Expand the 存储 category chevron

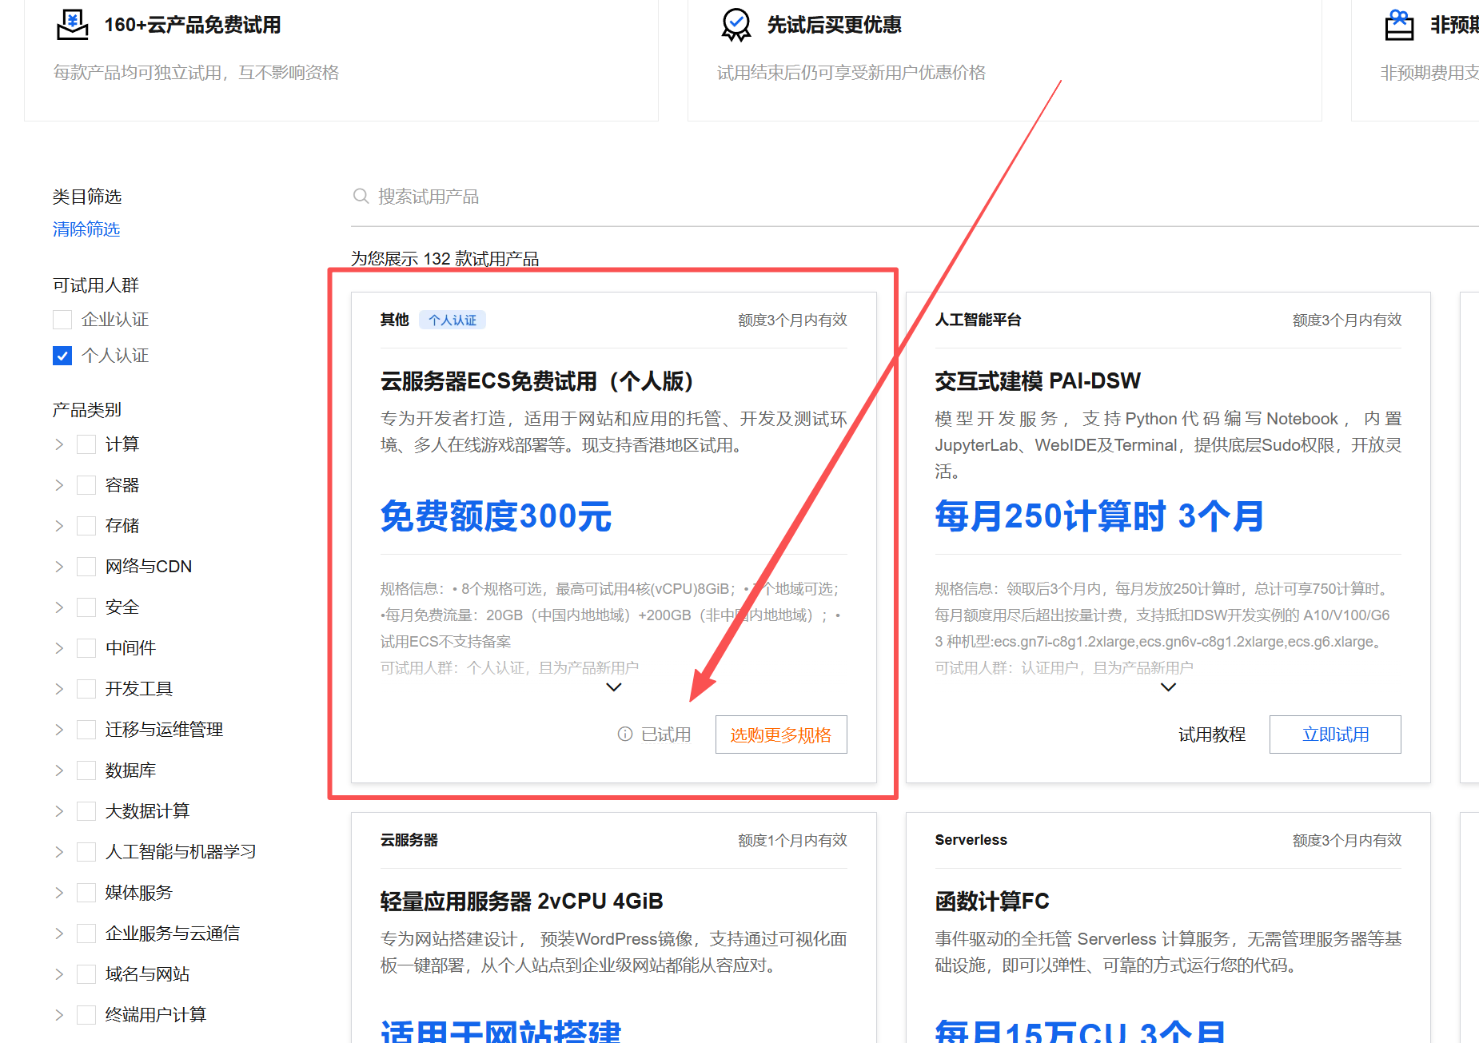59,526
